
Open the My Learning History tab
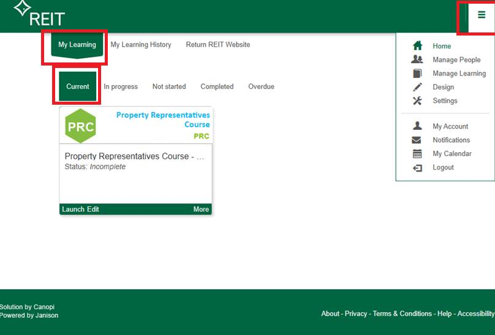(x=141, y=45)
